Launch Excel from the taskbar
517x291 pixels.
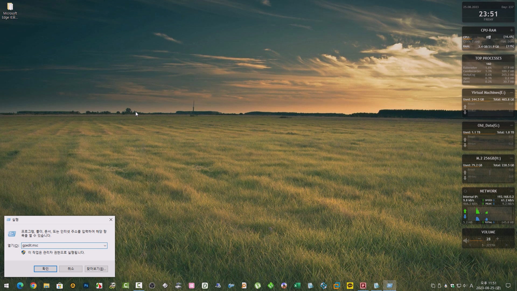click(x=297, y=286)
